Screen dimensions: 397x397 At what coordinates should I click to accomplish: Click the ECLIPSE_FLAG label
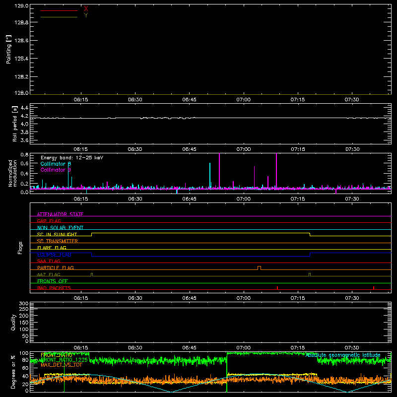[x=54, y=255]
